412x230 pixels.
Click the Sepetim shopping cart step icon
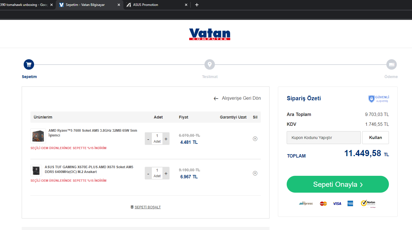(x=29, y=65)
